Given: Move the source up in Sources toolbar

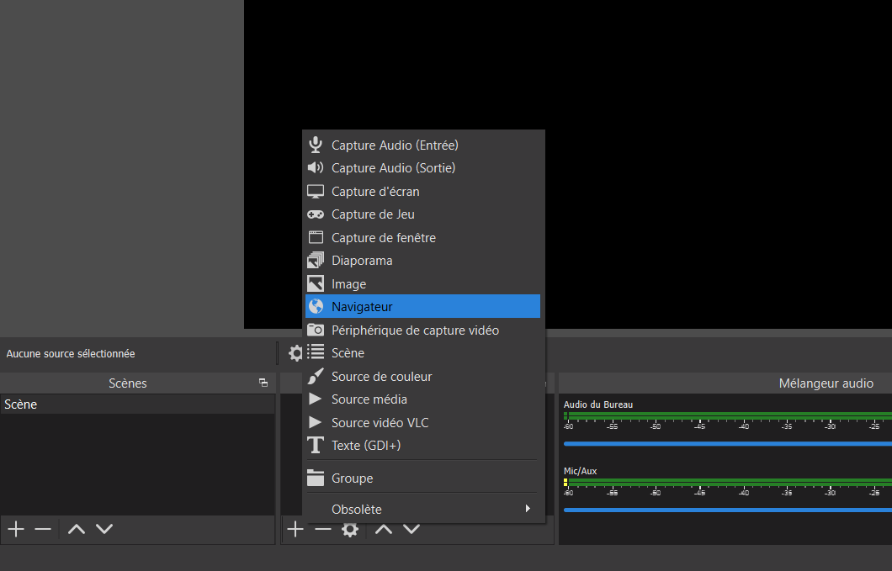Looking at the screenshot, I should [384, 529].
